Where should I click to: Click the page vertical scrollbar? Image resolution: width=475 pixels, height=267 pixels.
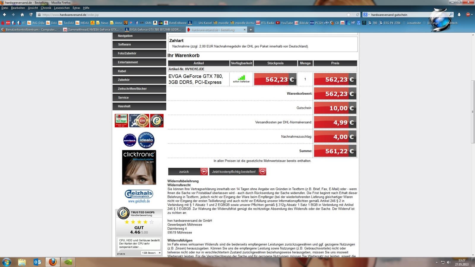473,112
